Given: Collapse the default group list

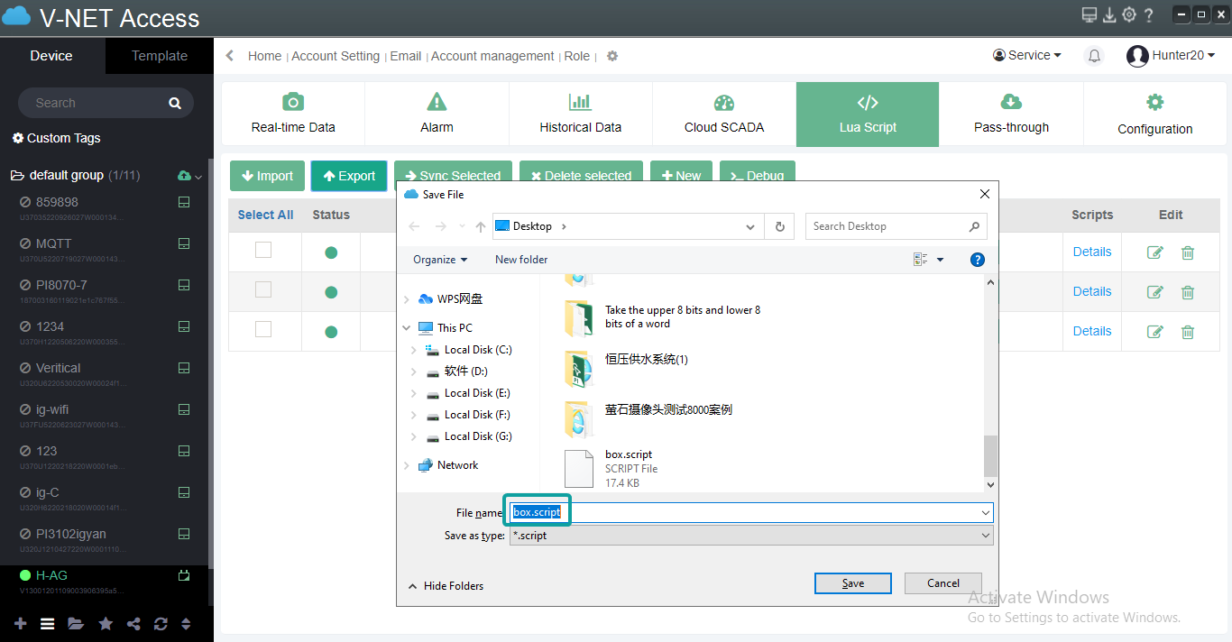Looking at the screenshot, I should 200,174.
